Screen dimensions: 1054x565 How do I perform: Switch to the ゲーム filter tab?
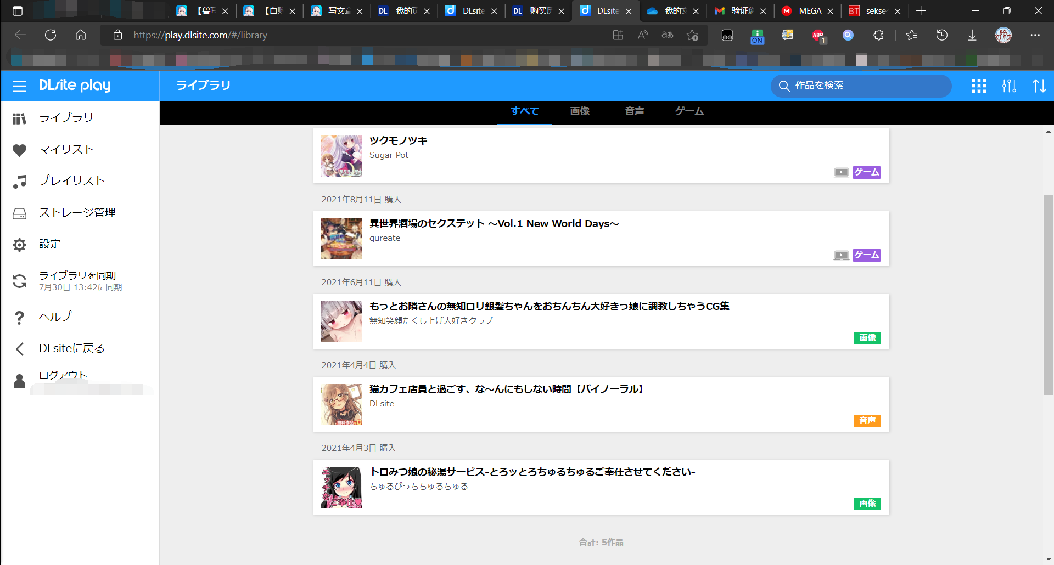(689, 111)
